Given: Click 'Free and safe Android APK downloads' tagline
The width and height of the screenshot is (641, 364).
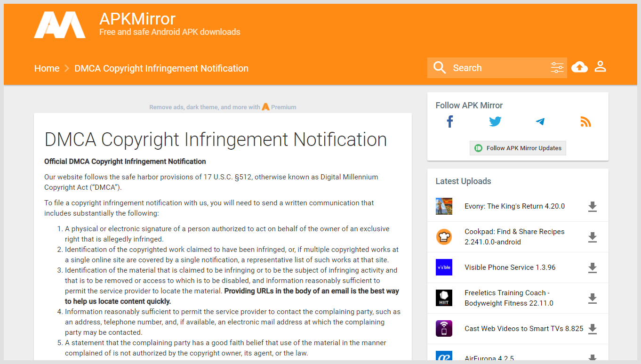Looking at the screenshot, I should coord(170,32).
